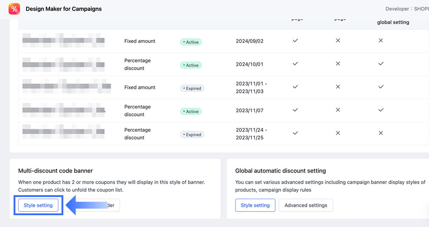
Task: Click the first checkmark in the 2023/11/07 row
Action: (295, 110)
